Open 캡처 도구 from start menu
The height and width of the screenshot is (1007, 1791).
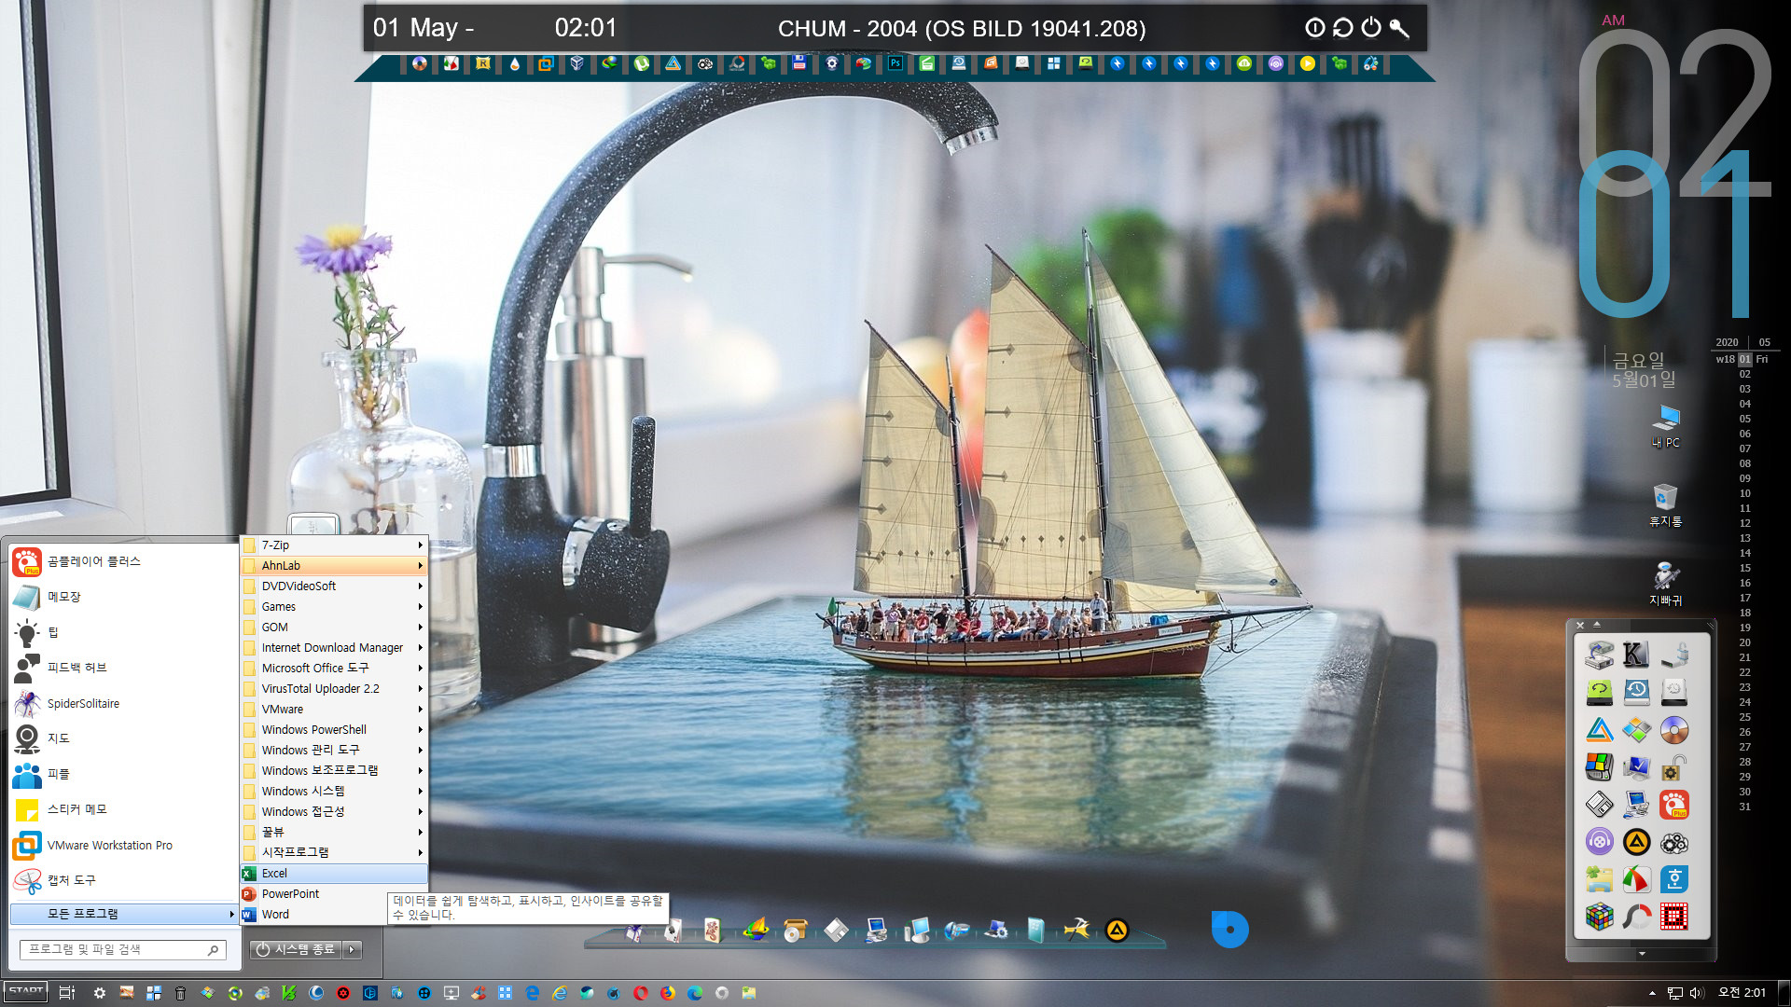click(123, 880)
